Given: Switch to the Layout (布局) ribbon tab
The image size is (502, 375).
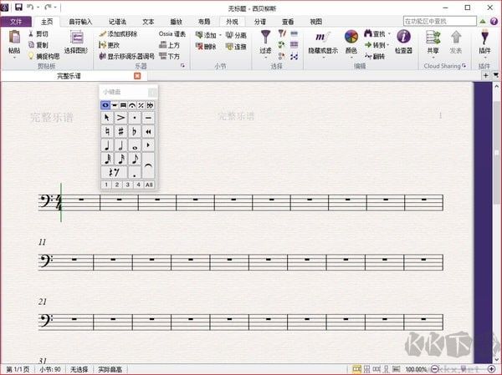Looking at the screenshot, I should click(x=202, y=21).
